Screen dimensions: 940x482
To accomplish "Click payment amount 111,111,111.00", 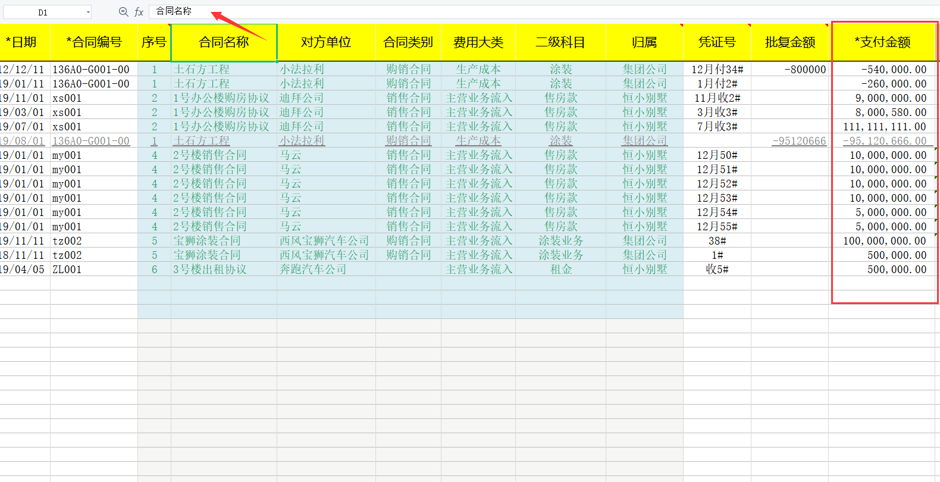I will [x=883, y=127].
